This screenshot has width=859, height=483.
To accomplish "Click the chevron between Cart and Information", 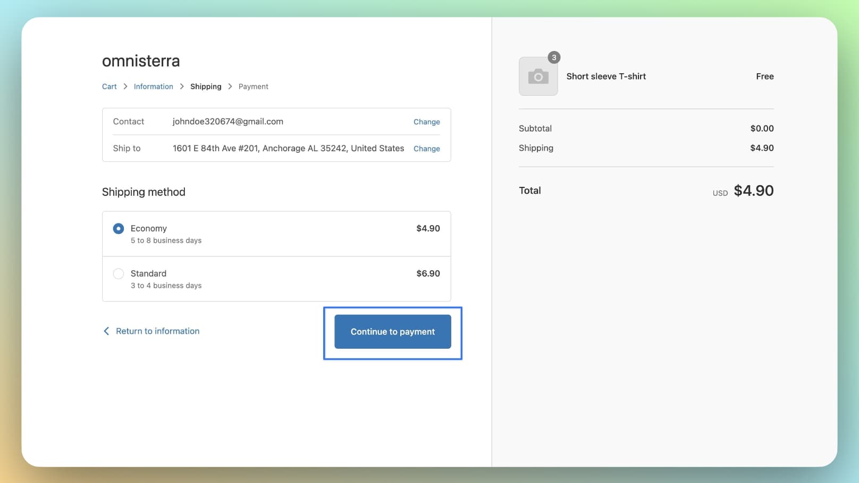I will (125, 86).
